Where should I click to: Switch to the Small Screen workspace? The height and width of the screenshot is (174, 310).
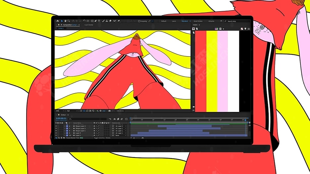198,21
